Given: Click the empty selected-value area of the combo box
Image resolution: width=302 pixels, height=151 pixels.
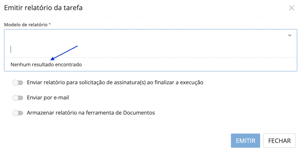Looking at the screenshot, I should (x=145, y=35).
